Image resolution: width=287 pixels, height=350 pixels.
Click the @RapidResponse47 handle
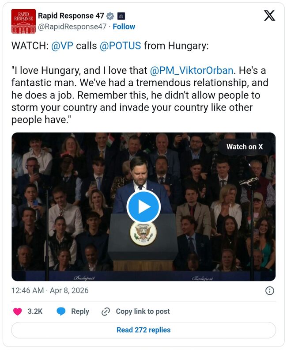(x=72, y=27)
